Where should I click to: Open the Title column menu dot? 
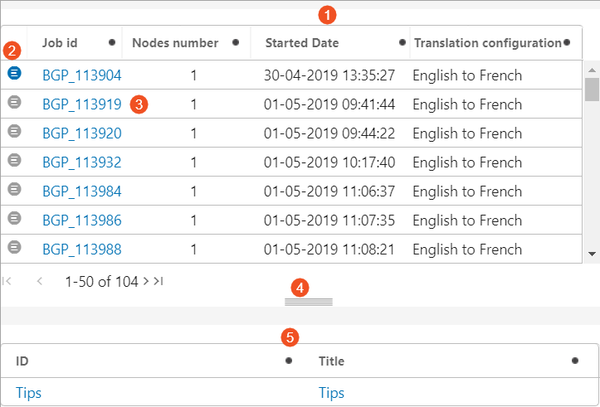575,361
